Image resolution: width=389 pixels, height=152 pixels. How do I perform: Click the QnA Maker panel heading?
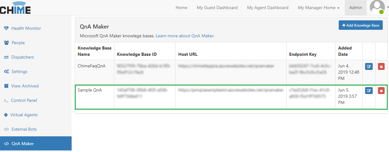pos(95,27)
